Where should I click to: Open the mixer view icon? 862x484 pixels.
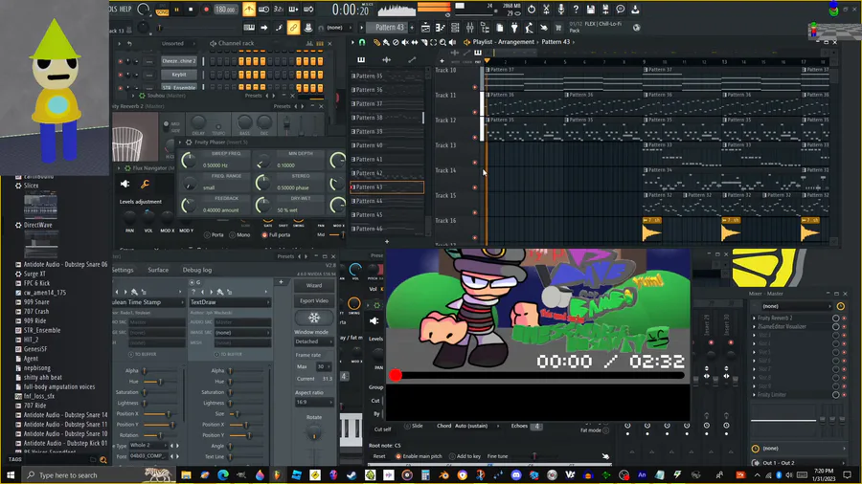click(469, 28)
